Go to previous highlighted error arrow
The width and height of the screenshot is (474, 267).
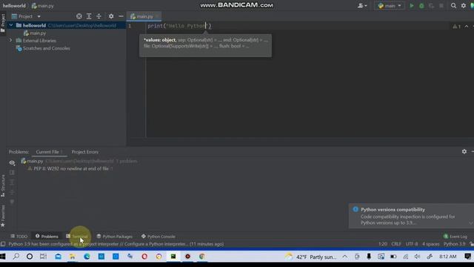click(467, 27)
